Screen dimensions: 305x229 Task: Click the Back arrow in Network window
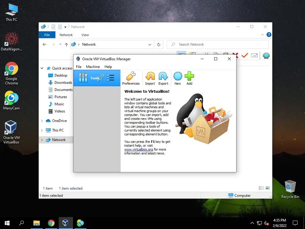[x=44, y=44]
